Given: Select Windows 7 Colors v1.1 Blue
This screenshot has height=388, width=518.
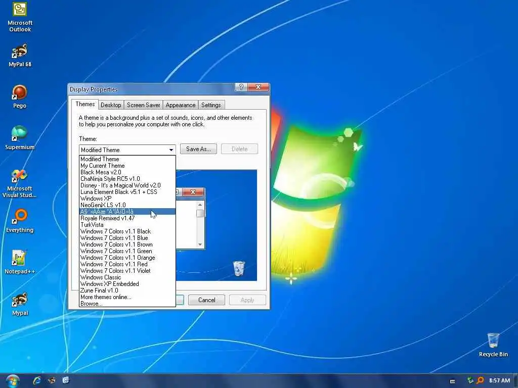Looking at the screenshot, I should tap(127, 238).
